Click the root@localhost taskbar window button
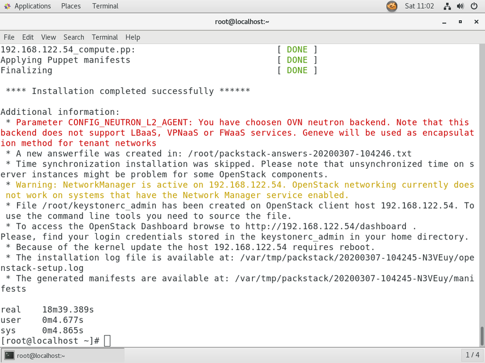The height and width of the screenshot is (363, 485). click(x=62, y=355)
